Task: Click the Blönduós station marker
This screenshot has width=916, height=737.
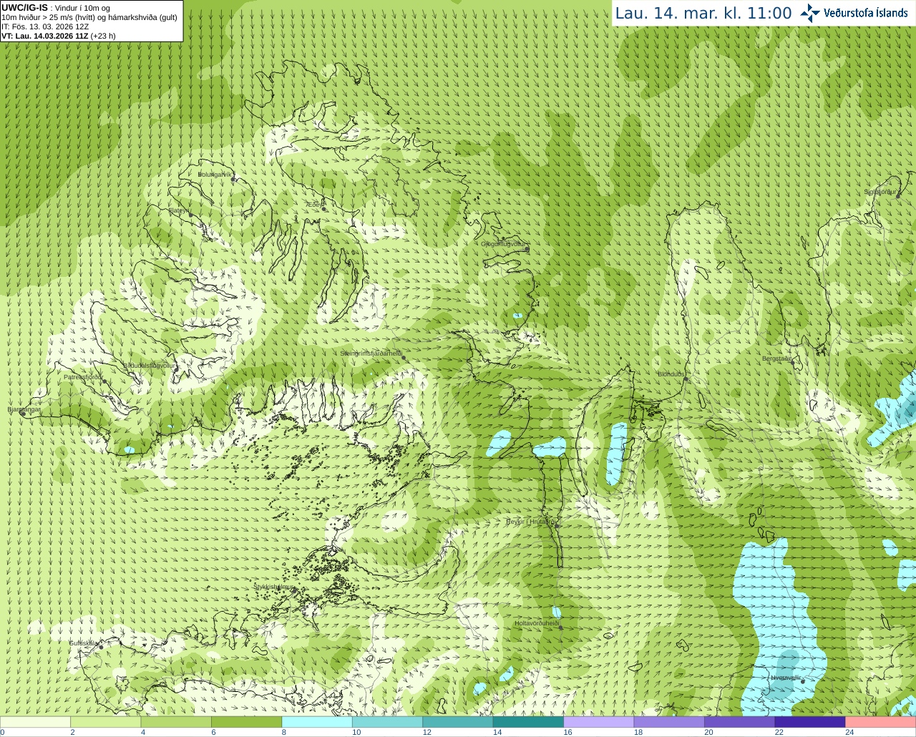Action: (x=686, y=379)
